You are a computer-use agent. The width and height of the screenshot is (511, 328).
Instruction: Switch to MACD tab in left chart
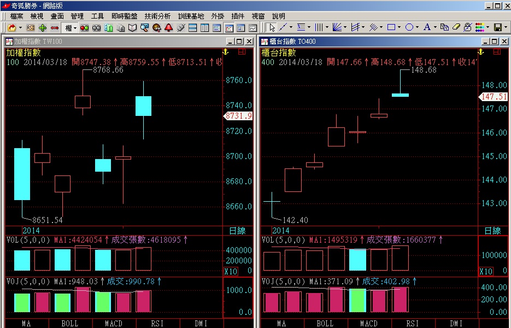114,324
